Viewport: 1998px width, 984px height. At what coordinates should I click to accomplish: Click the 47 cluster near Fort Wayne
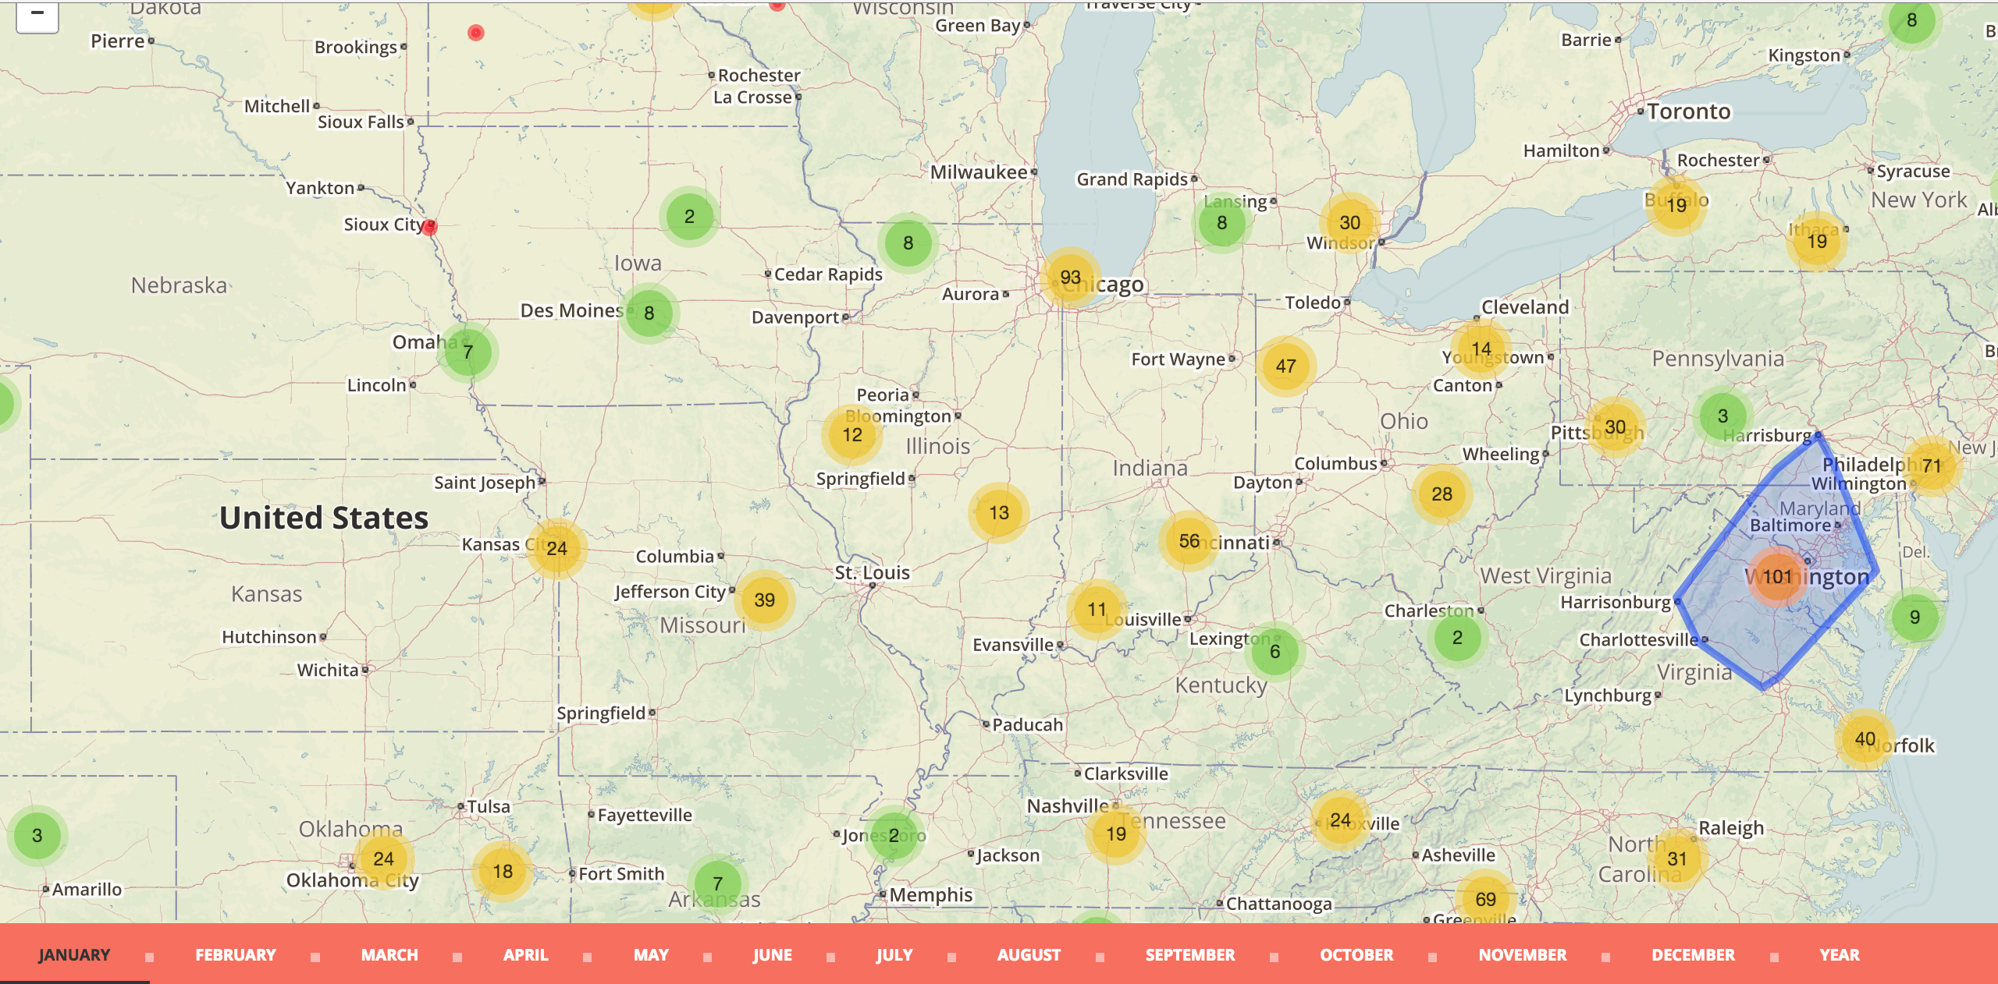(x=1285, y=366)
